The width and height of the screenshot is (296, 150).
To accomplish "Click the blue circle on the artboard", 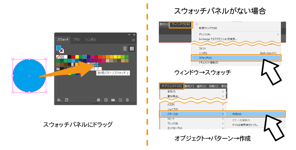I will tap(29, 76).
